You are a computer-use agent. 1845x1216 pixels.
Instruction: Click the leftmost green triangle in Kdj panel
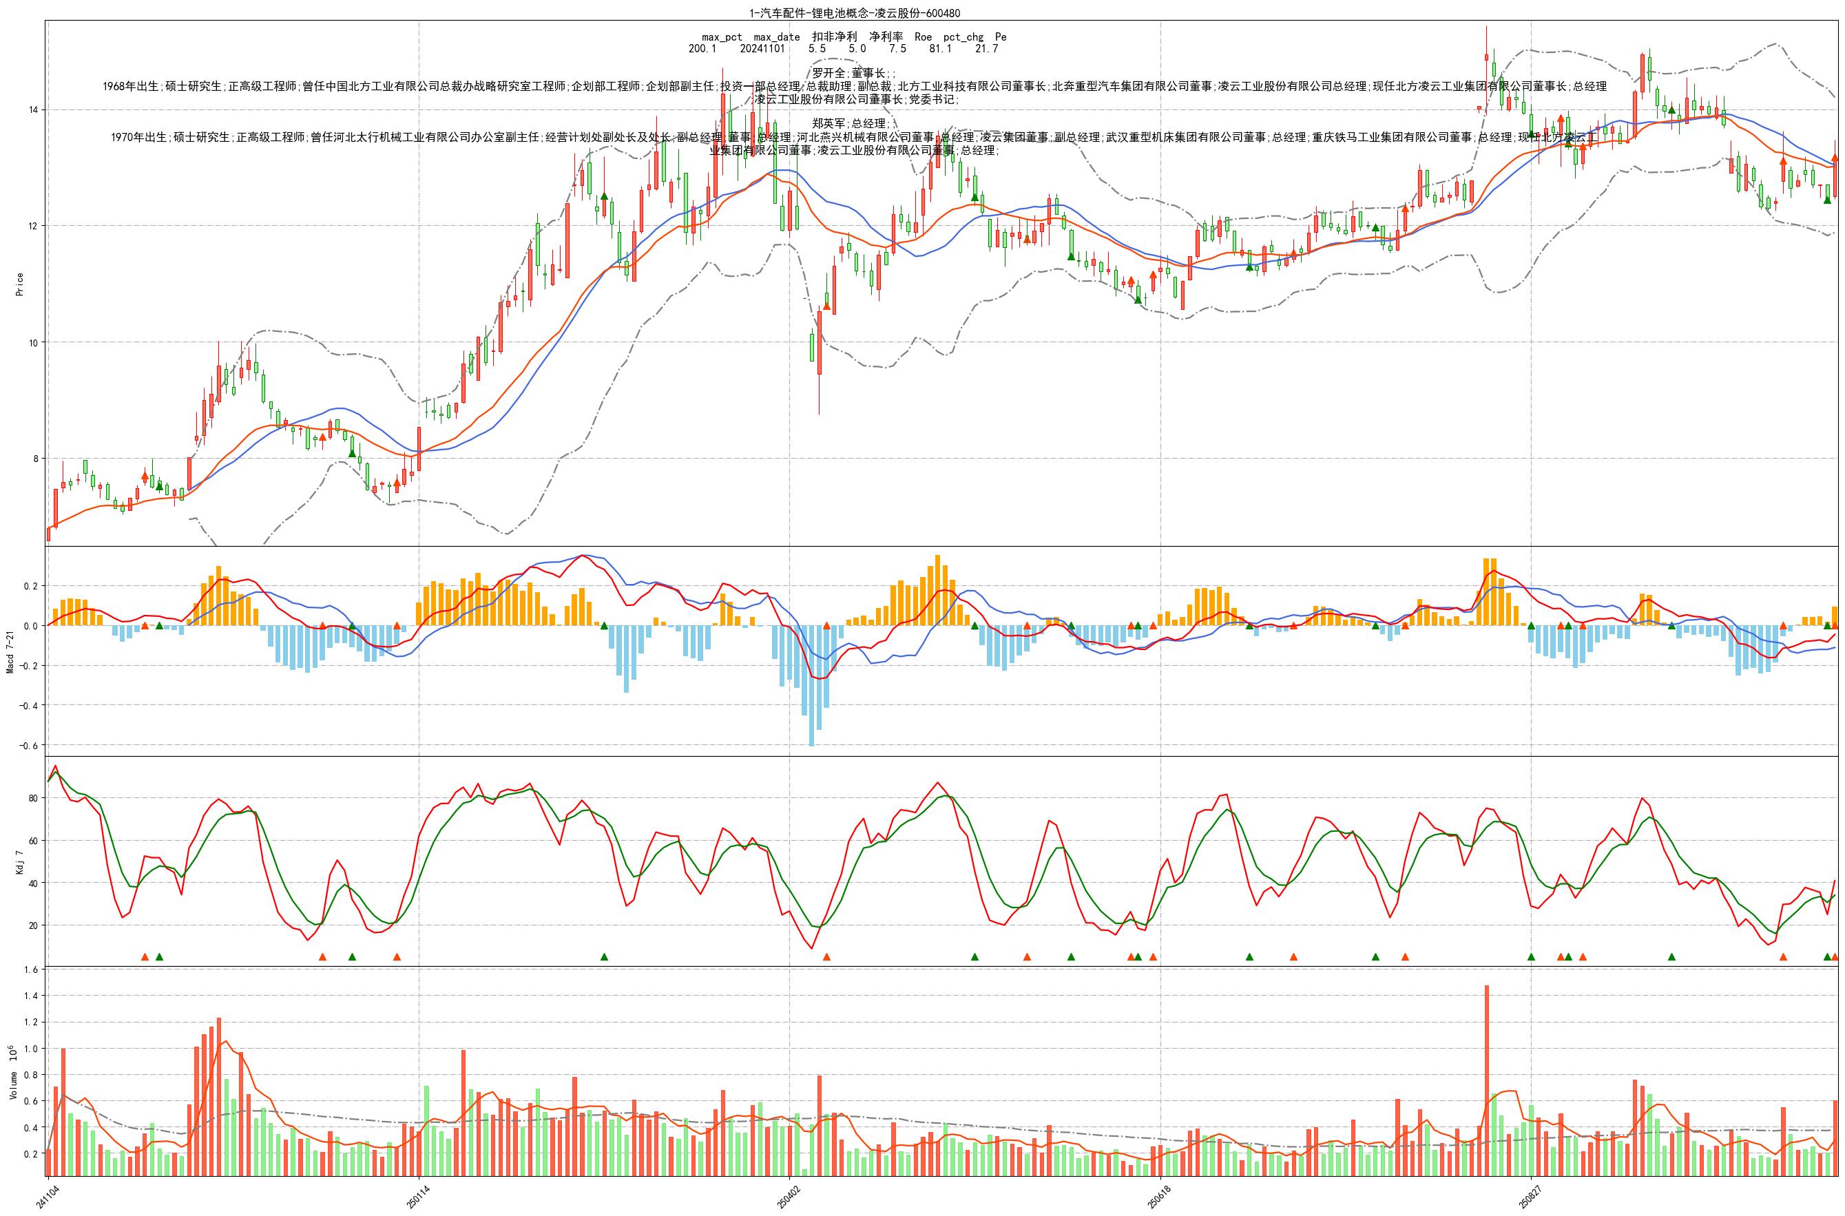(x=159, y=956)
